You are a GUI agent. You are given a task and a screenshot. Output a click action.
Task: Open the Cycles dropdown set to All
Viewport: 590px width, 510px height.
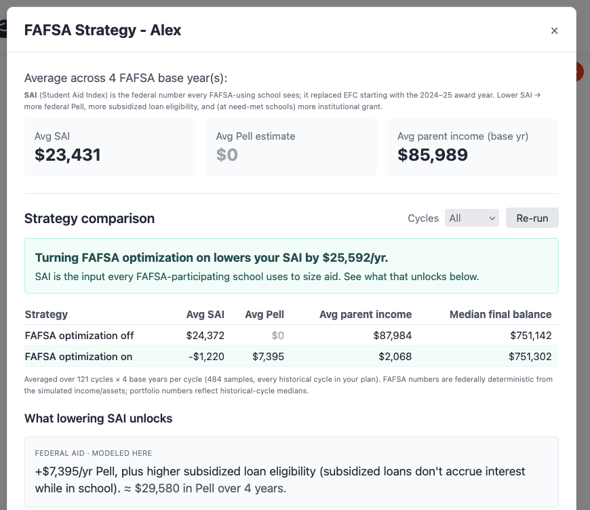472,218
